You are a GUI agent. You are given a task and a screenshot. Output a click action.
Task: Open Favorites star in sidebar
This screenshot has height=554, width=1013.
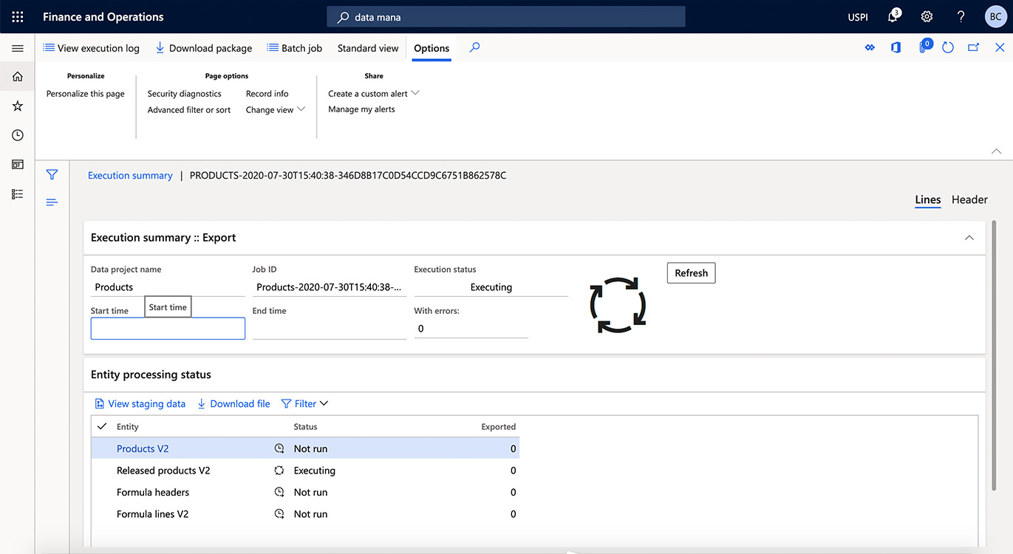pyautogui.click(x=18, y=106)
